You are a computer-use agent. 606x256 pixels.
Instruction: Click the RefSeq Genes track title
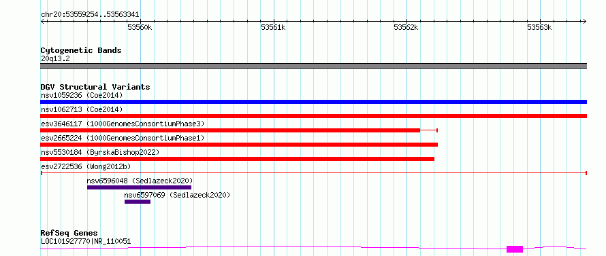(69, 233)
